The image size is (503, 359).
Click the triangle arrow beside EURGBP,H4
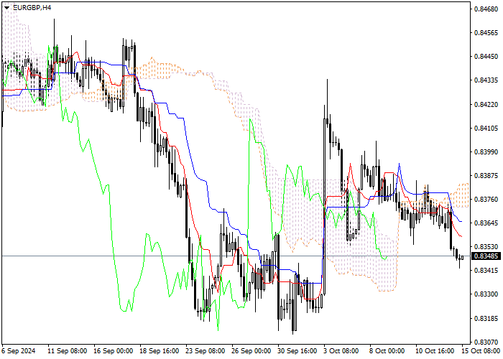point(6,7)
